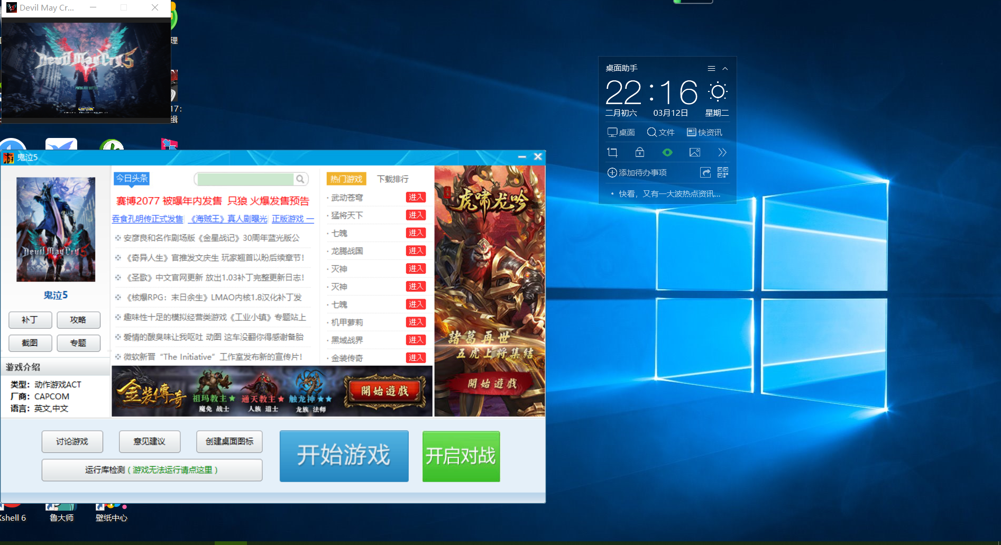Select the 壁纸中心 desktop shortcut label
The height and width of the screenshot is (545, 1001).
pos(112,518)
